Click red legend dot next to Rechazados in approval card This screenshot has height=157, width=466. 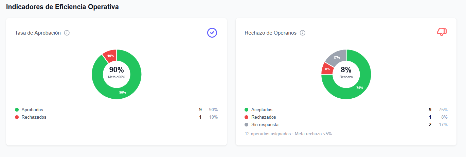click(17, 117)
